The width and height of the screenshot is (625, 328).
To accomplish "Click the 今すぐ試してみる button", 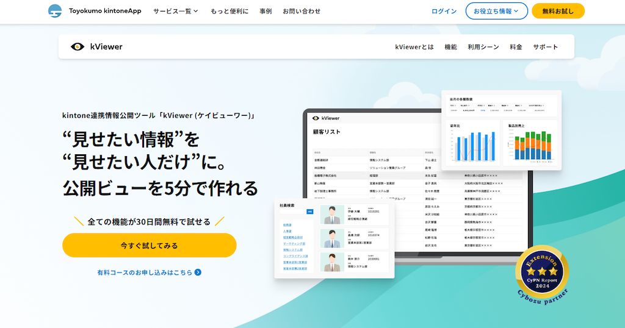I will (x=150, y=245).
